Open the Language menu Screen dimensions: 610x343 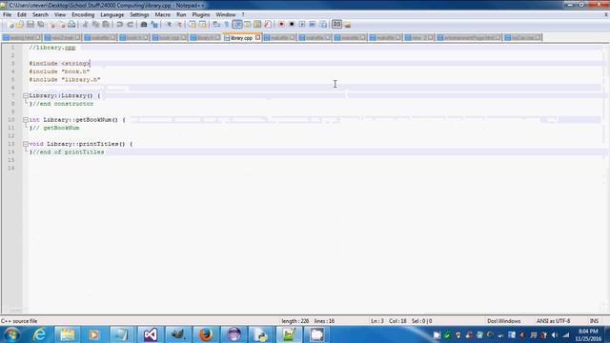112,15
